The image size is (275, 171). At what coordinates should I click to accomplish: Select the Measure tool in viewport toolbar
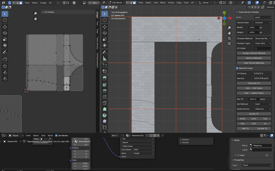coord(105,59)
